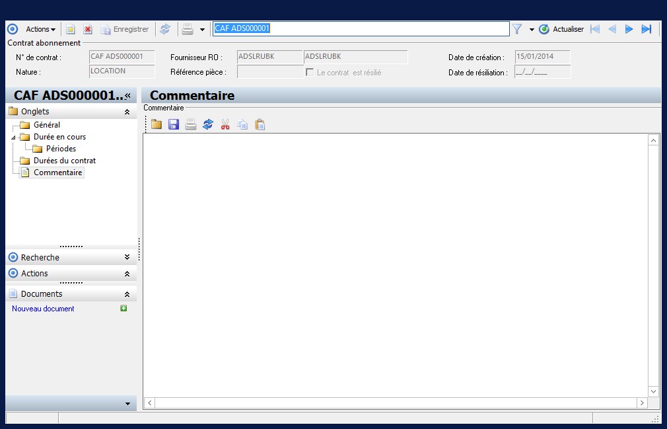The image size is (667, 429).
Task: Click the comment scroll up arrow
Action: [x=653, y=140]
